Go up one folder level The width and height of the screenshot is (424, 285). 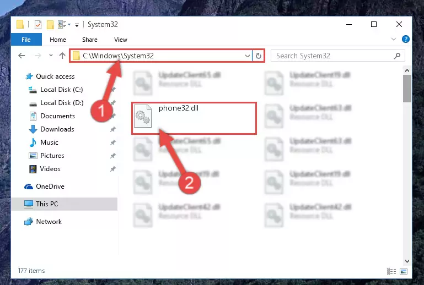[x=62, y=56]
